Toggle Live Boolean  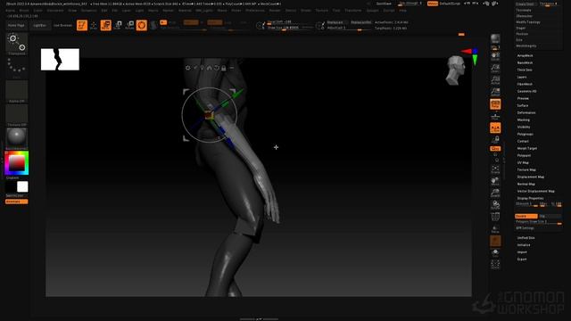[x=62, y=26]
